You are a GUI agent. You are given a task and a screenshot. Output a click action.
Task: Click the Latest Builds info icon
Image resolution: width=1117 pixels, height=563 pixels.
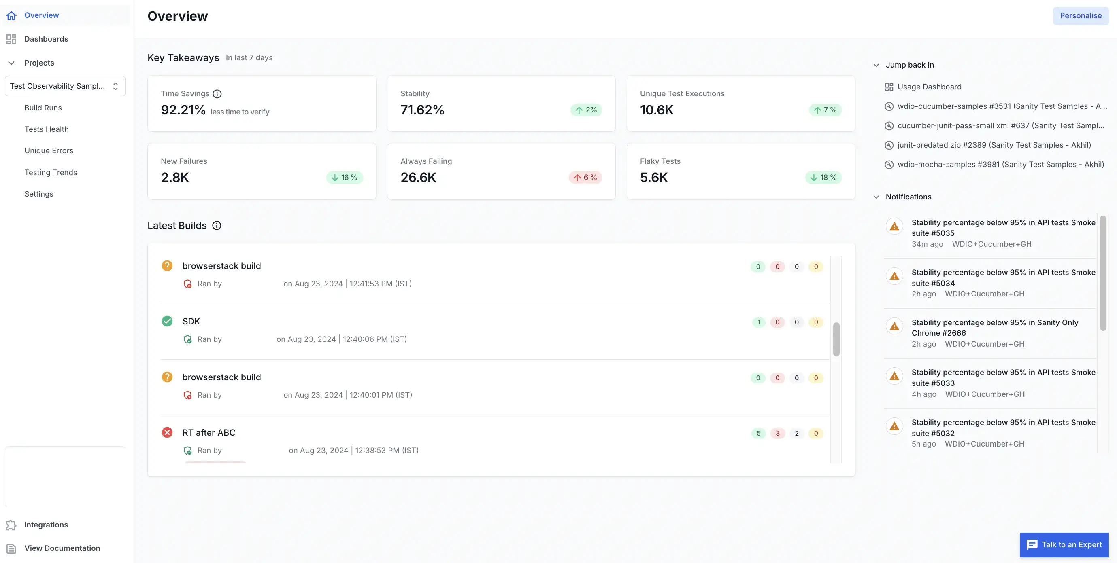[217, 226]
